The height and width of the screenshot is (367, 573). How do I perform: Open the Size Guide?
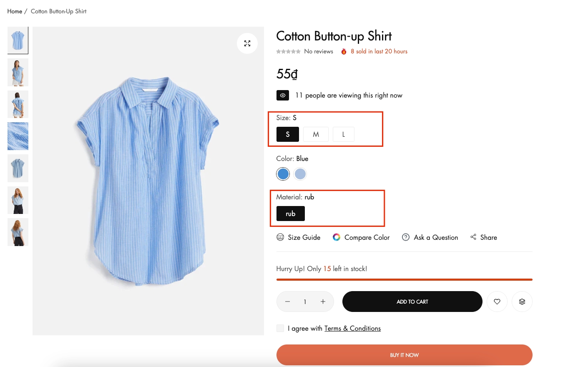(x=299, y=237)
